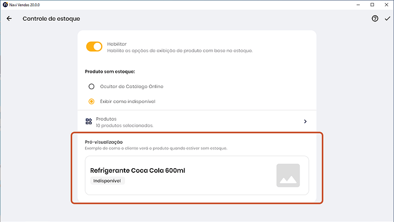The height and width of the screenshot is (222, 394).
Task: Click the Indisponível badge
Action: click(107, 181)
